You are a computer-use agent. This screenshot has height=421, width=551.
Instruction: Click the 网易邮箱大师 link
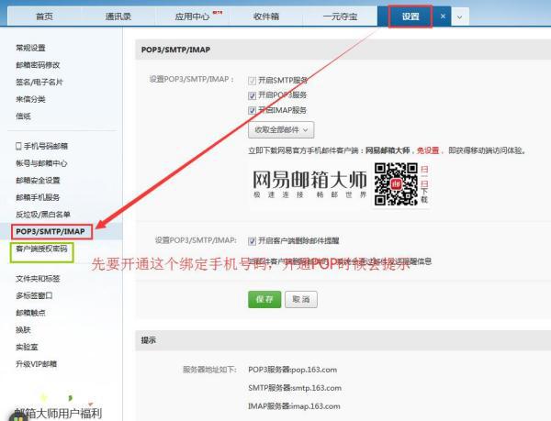tap(388, 150)
